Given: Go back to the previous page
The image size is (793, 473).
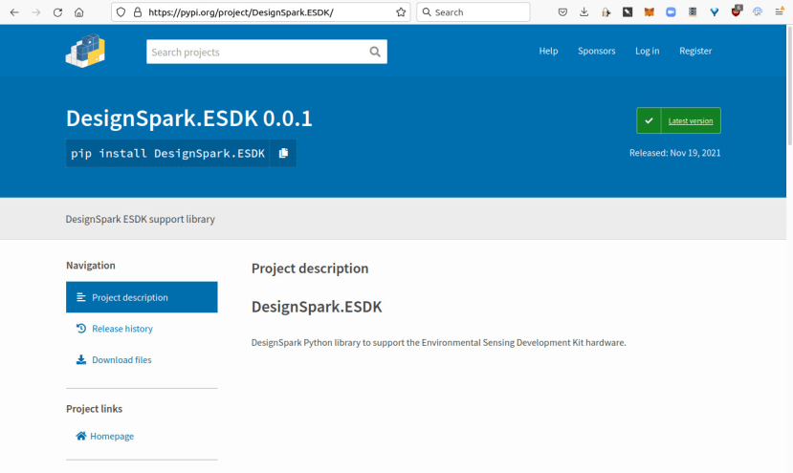Looking at the screenshot, I should [14, 12].
